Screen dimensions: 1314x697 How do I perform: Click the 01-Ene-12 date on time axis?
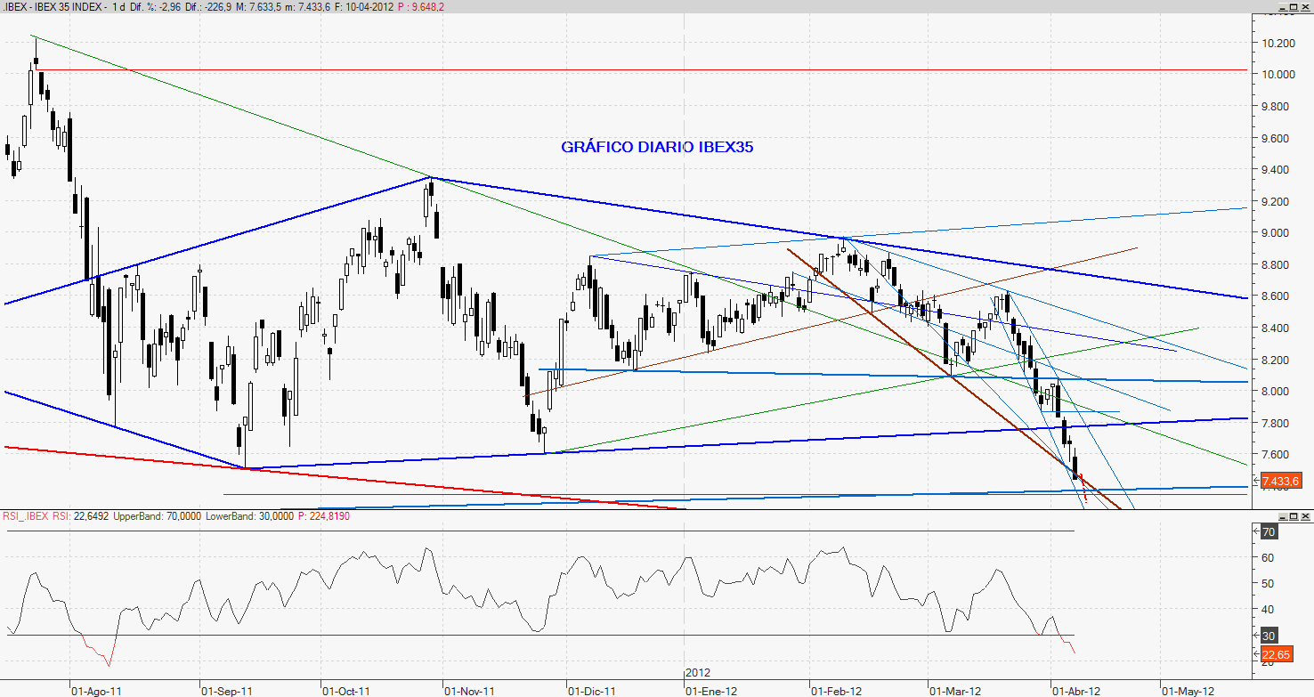point(710,690)
